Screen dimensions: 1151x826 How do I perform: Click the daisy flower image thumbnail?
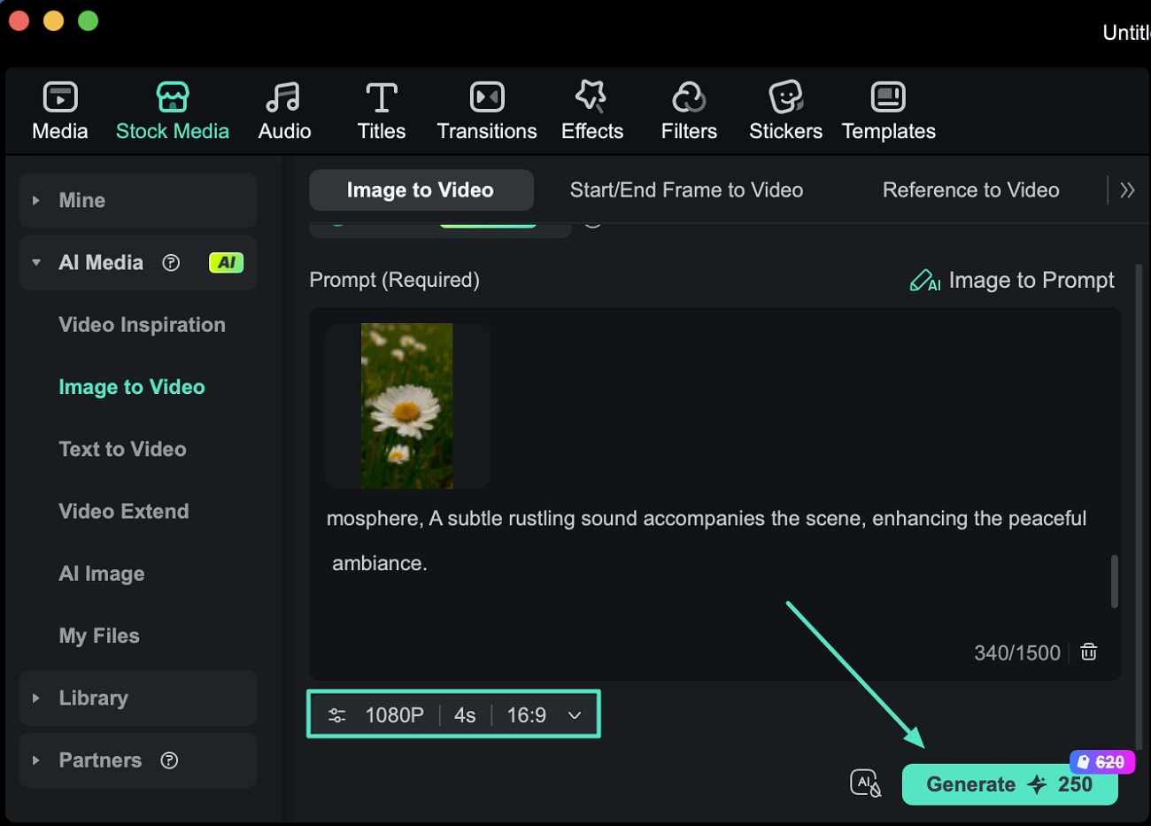tap(407, 405)
